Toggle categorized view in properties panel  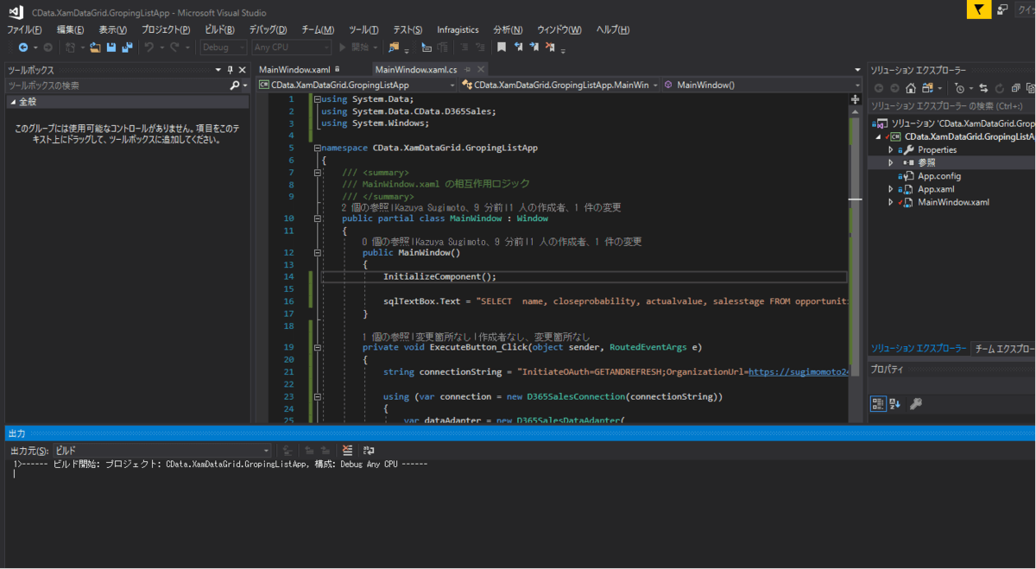pyautogui.click(x=877, y=403)
